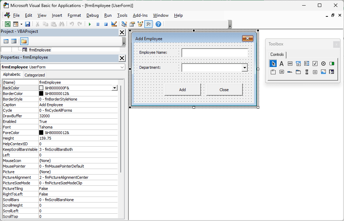Open the Add-Ins menu
This screenshot has height=221, width=344.
[140, 15]
